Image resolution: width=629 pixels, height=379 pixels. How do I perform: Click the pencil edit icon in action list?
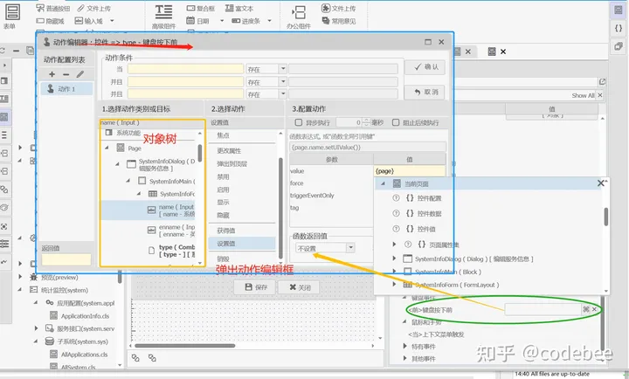pyautogui.click(x=80, y=74)
